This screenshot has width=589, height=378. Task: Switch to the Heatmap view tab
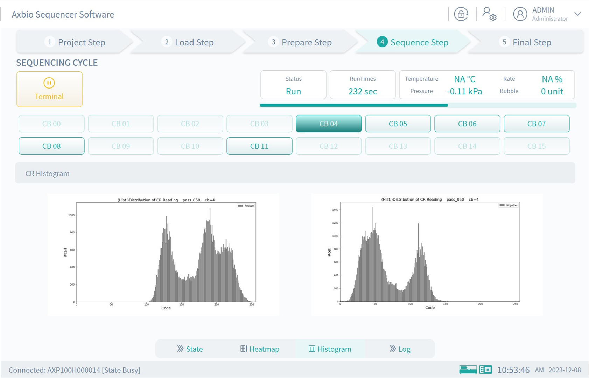pos(260,349)
